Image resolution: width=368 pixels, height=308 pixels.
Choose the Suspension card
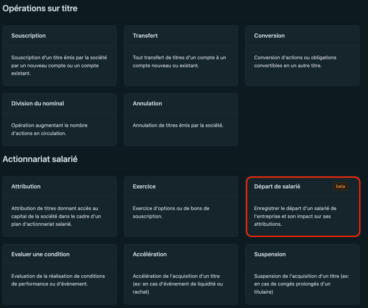(302, 274)
